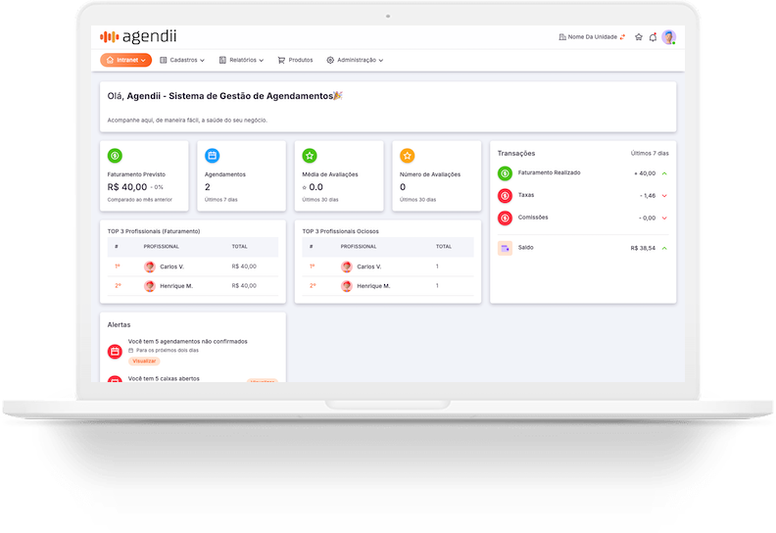Open the Produtos menu item

click(x=295, y=60)
